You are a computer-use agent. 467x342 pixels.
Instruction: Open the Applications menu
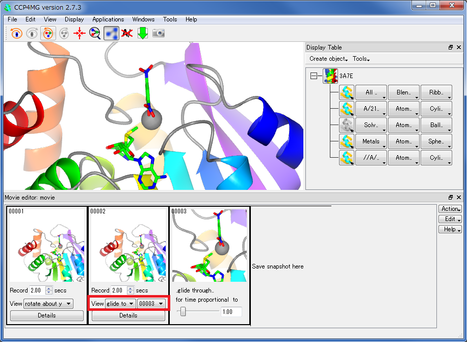pos(108,19)
